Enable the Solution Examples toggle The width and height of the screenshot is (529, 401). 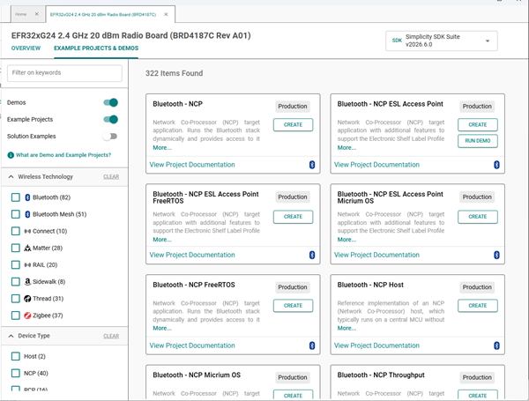tap(110, 137)
